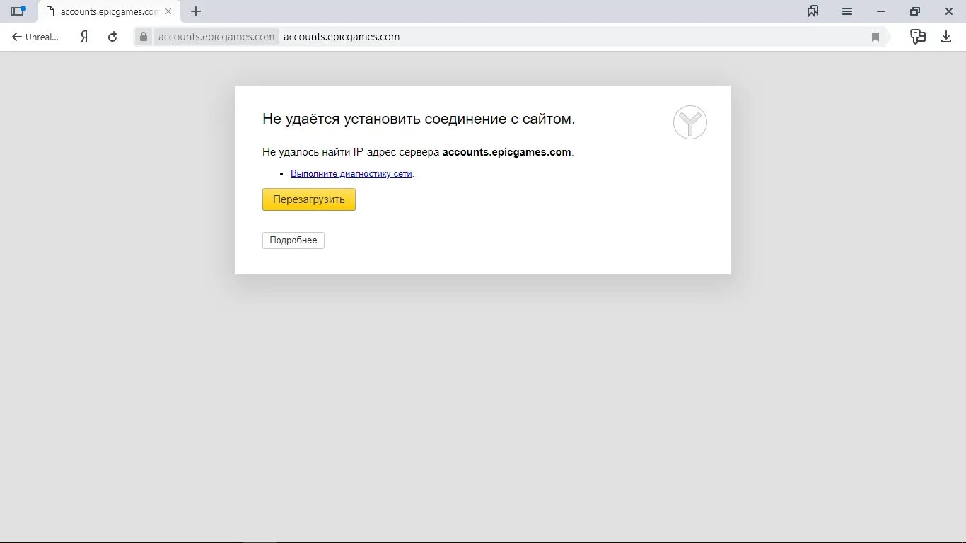966x543 pixels.
Task: Minimize the browser window
Action: pos(881,11)
